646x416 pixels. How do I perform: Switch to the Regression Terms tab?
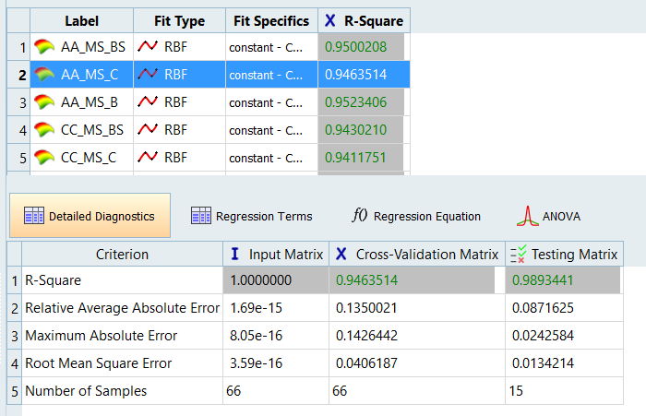pos(251,216)
